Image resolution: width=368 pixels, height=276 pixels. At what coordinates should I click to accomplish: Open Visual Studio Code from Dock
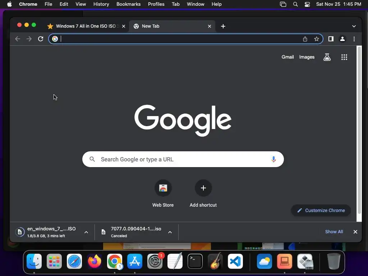pyautogui.click(x=235, y=261)
